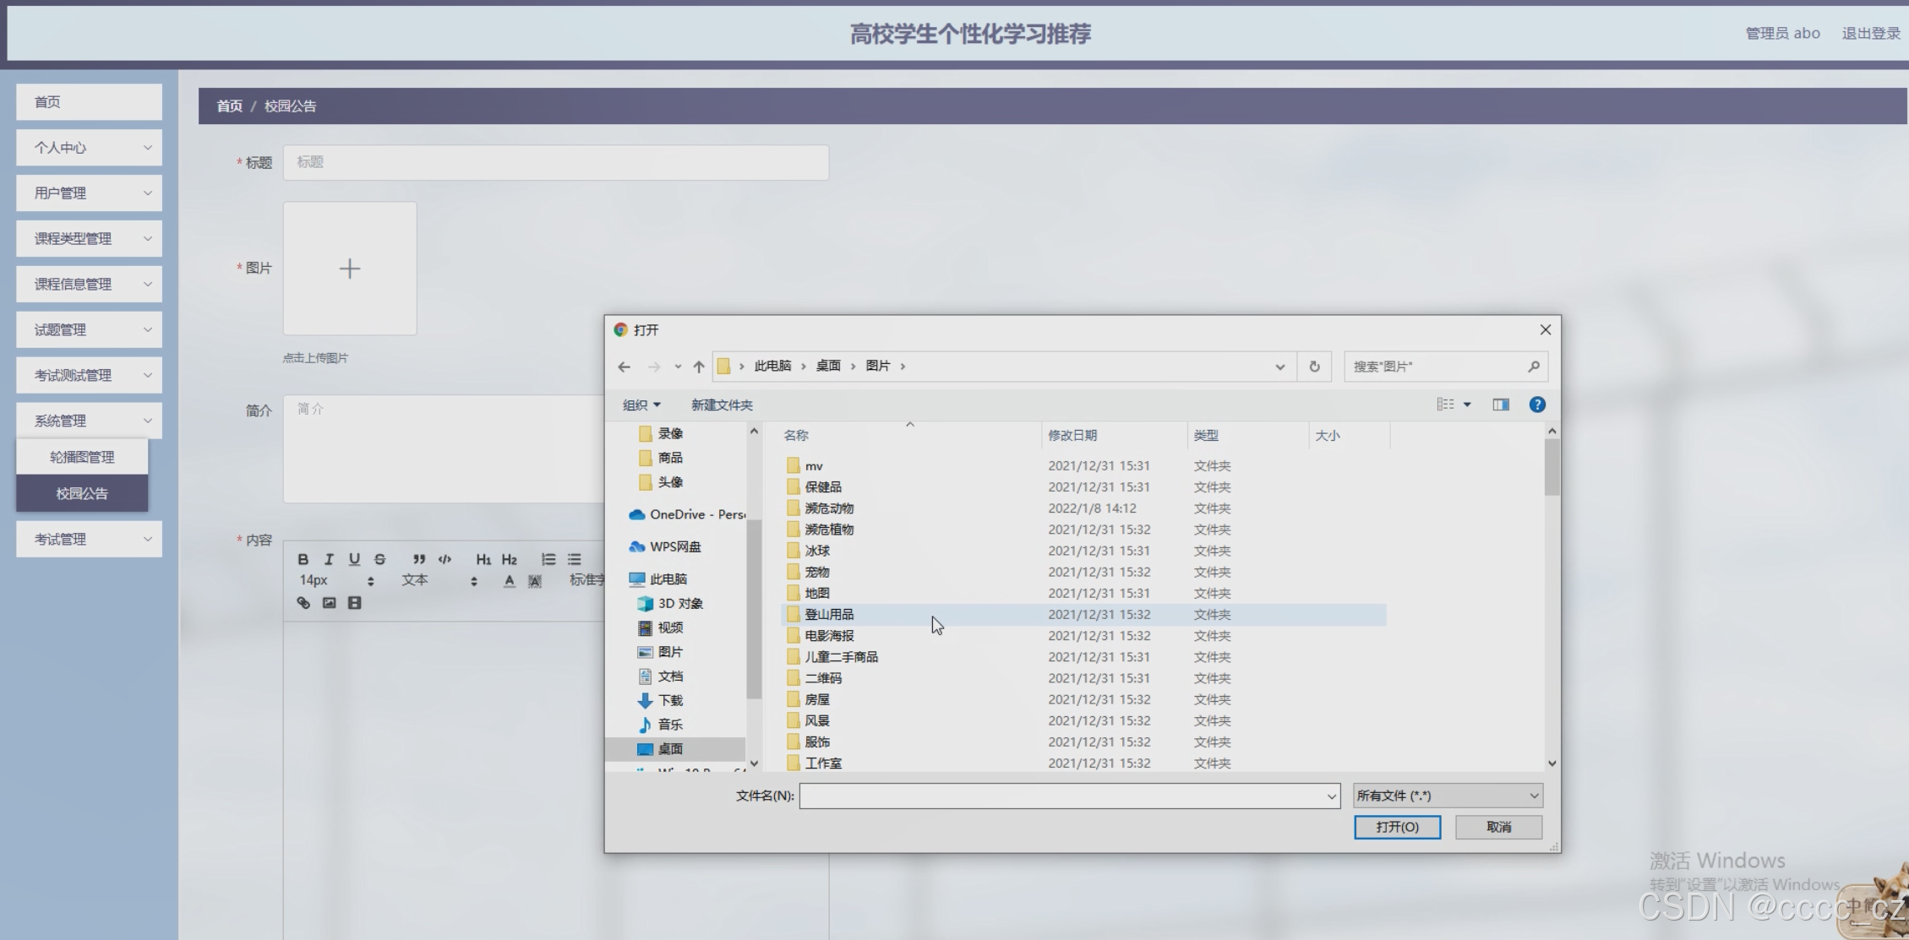Open the text color picker
This screenshot has height=940, width=1909.
(x=509, y=581)
